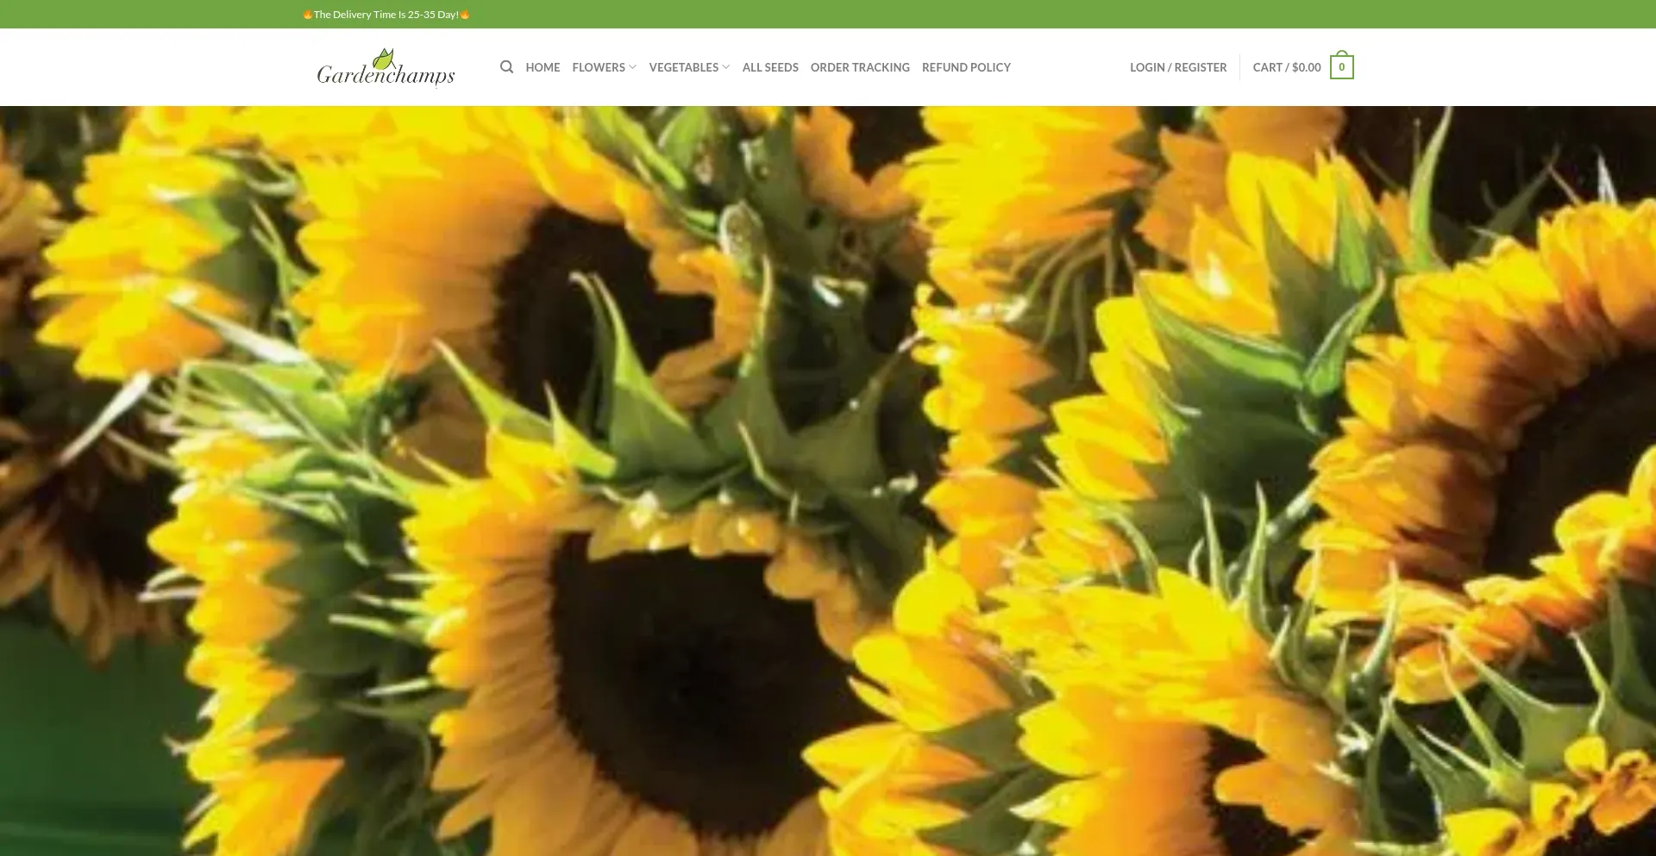1656x856 pixels.
Task: Open the Cart / $0.00 text link
Action: point(1286,67)
